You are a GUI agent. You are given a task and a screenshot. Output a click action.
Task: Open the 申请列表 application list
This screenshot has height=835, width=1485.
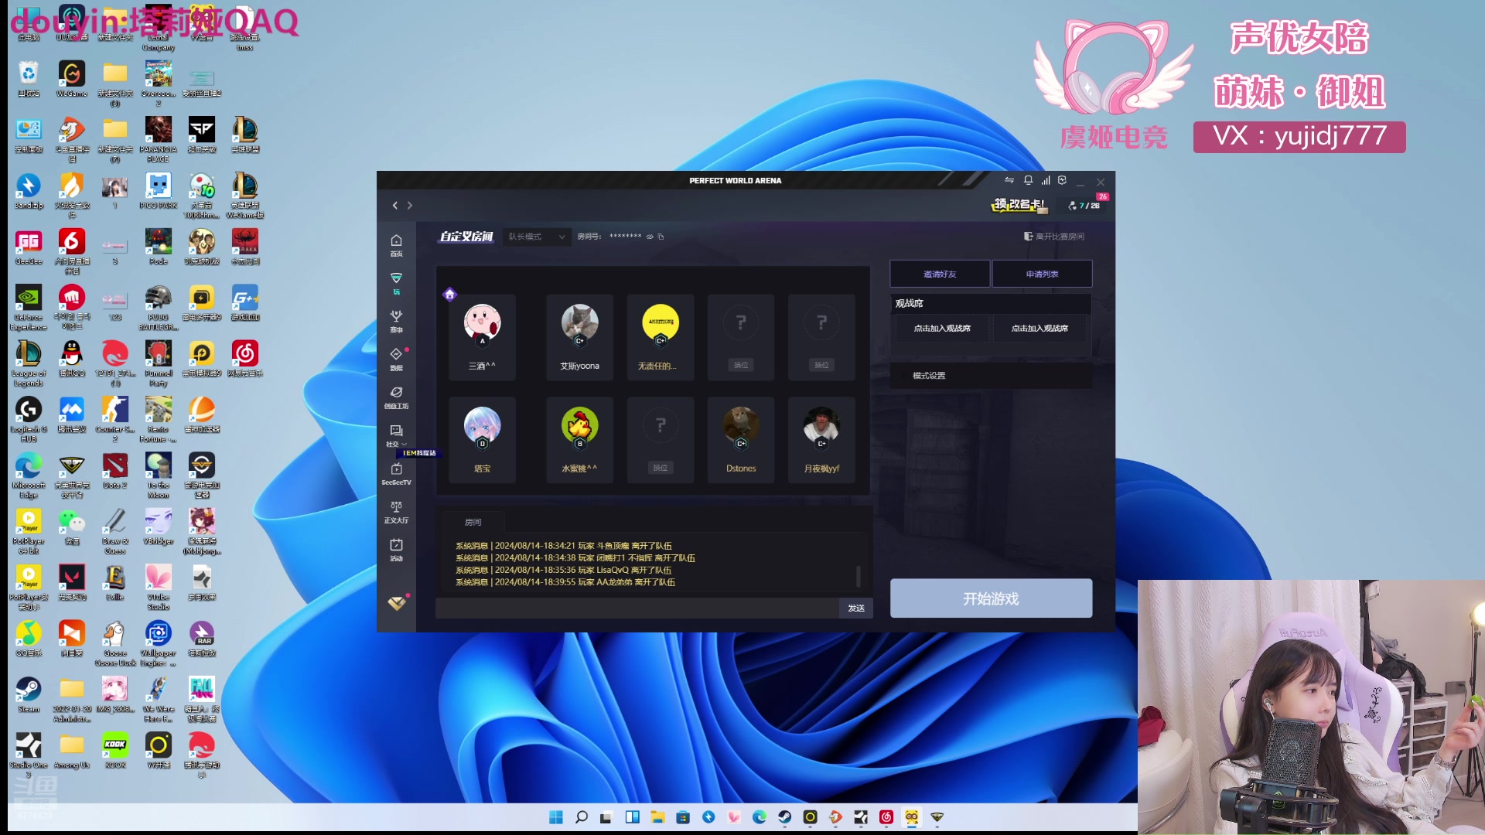point(1042,274)
